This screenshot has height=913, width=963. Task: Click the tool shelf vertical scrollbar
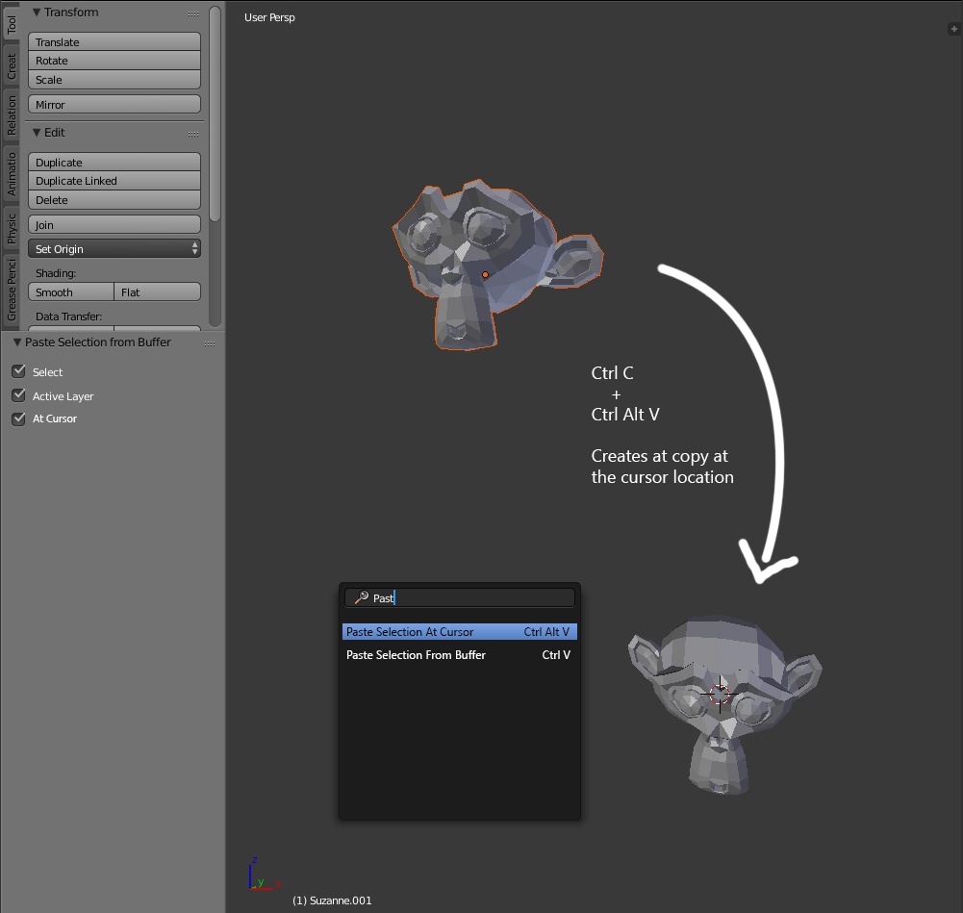tap(215, 114)
